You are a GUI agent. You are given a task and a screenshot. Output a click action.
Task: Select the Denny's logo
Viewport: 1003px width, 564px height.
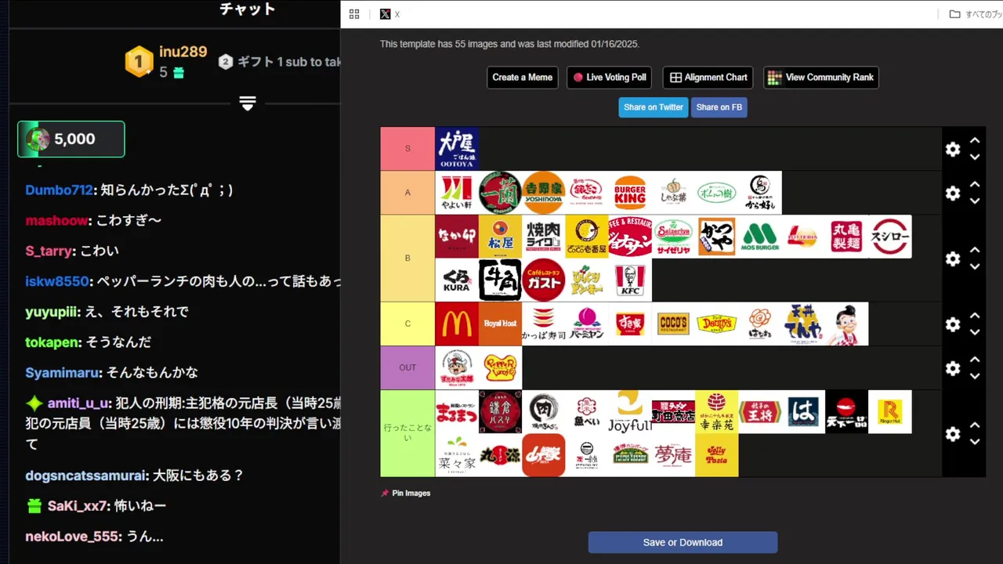pyautogui.click(x=717, y=324)
